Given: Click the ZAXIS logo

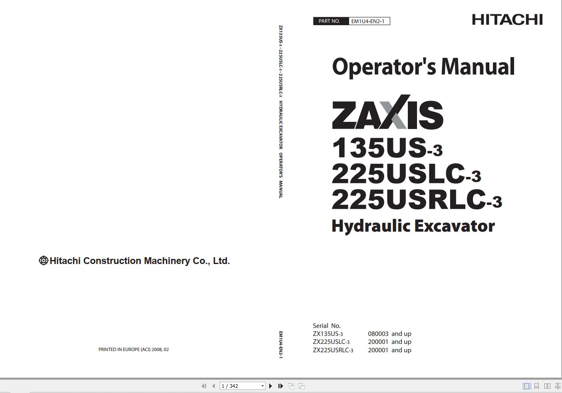Looking at the screenshot, I should (387, 112).
